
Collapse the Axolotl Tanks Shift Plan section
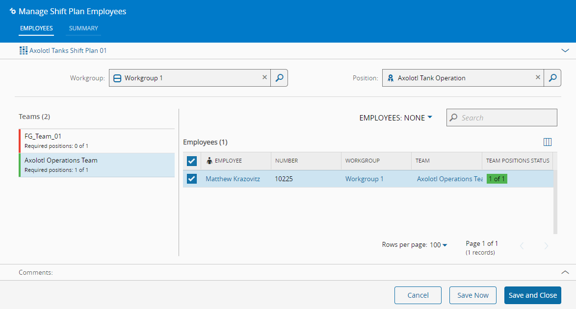pyautogui.click(x=565, y=50)
